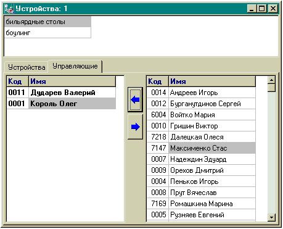Click code 0007 in right table
This screenshot has height=229, width=283.
coord(158,159)
